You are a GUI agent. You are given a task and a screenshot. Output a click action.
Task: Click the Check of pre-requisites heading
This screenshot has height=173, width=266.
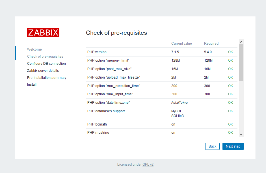tap(116, 33)
